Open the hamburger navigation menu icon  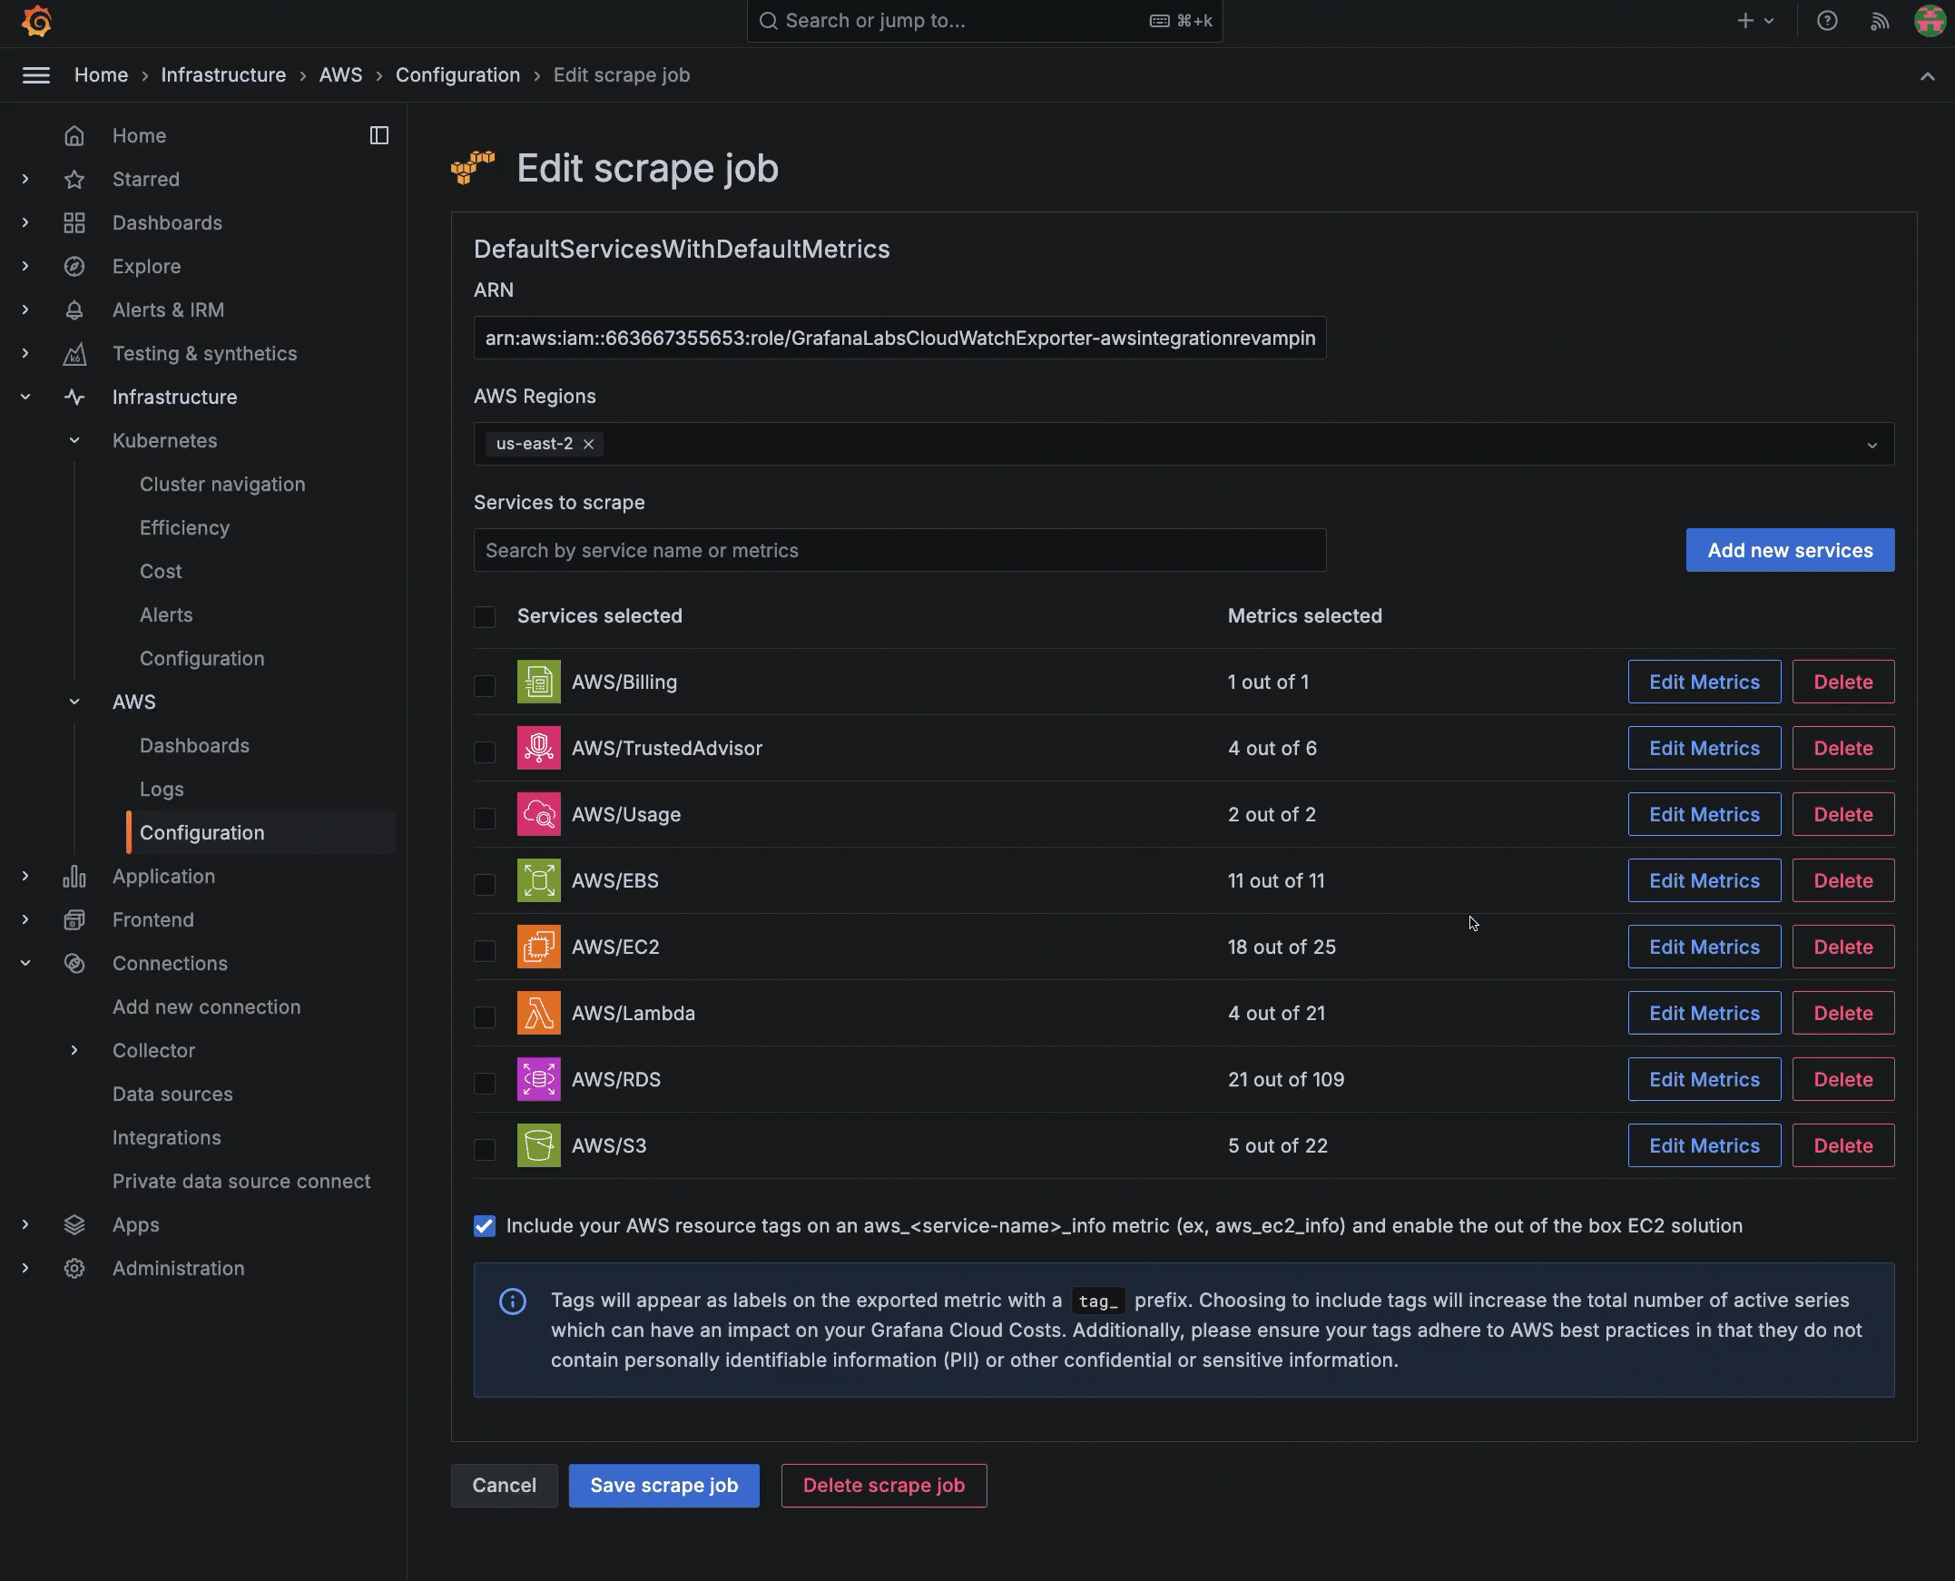(x=36, y=75)
